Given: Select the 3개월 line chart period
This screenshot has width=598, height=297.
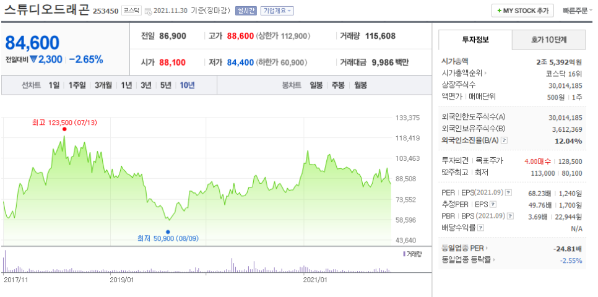Looking at the screenshot, I should pos(103,85).
